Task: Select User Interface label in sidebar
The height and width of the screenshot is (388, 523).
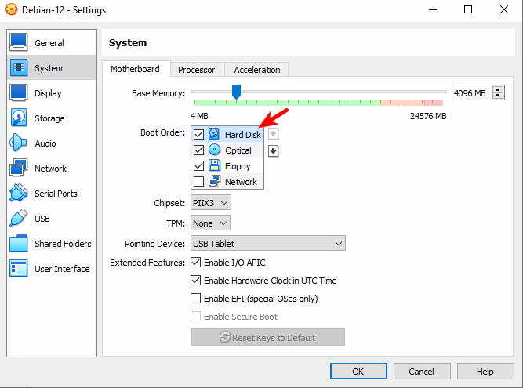Action: 62,269
